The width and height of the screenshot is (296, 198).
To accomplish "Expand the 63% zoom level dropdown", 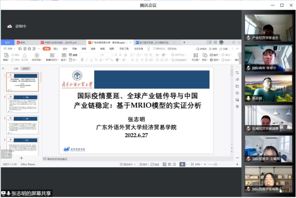I will 199,164.
